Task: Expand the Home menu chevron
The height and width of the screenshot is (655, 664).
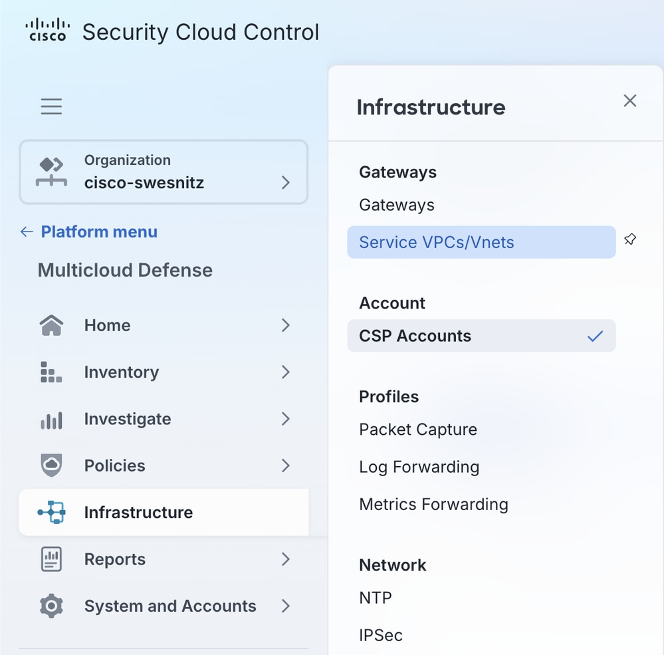Action: pos(286,325)
